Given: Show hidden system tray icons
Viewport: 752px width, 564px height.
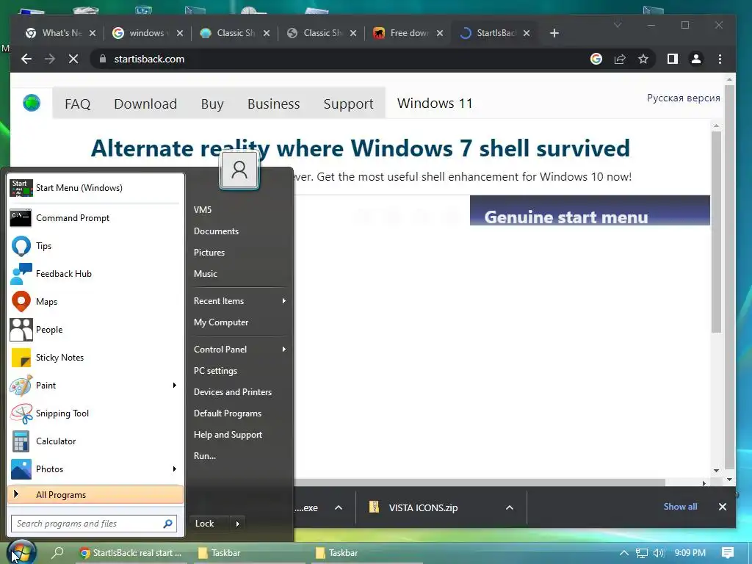Looking at the screenshot, I should pyautogui.click(x=624, y=552).
